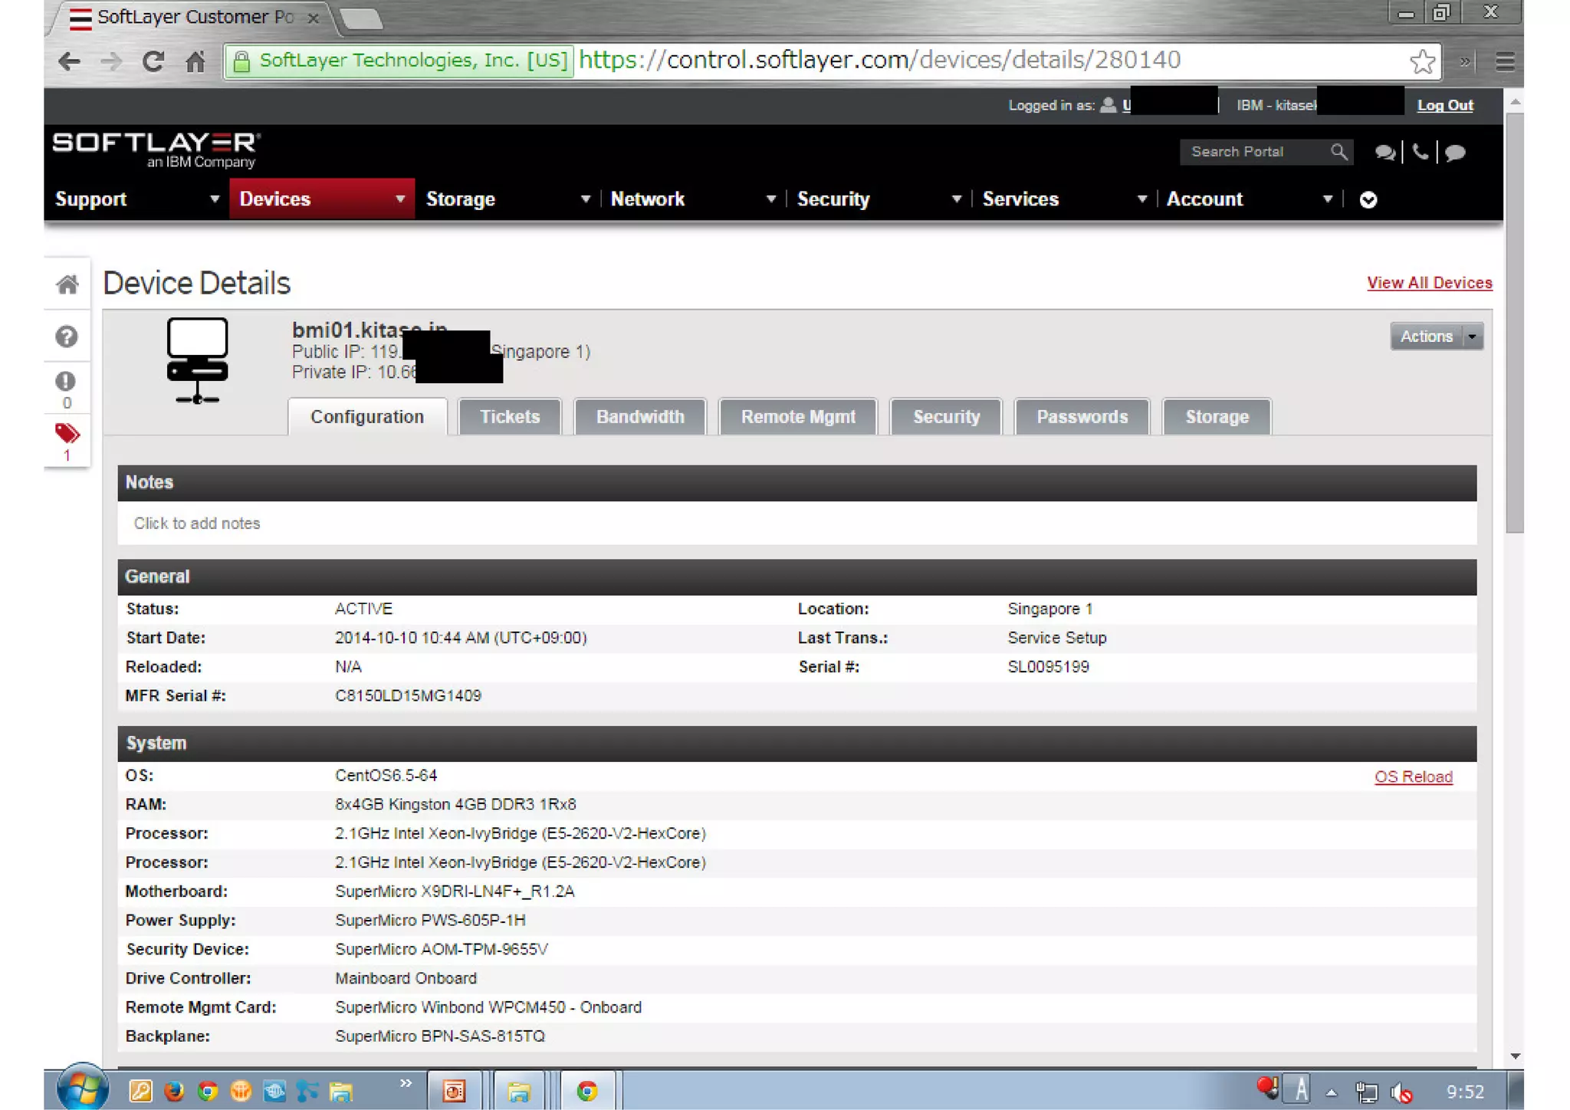Click the View All Devices link
The width and height of the screenshot is (1570, 1110).
(x=1429, y=283)
